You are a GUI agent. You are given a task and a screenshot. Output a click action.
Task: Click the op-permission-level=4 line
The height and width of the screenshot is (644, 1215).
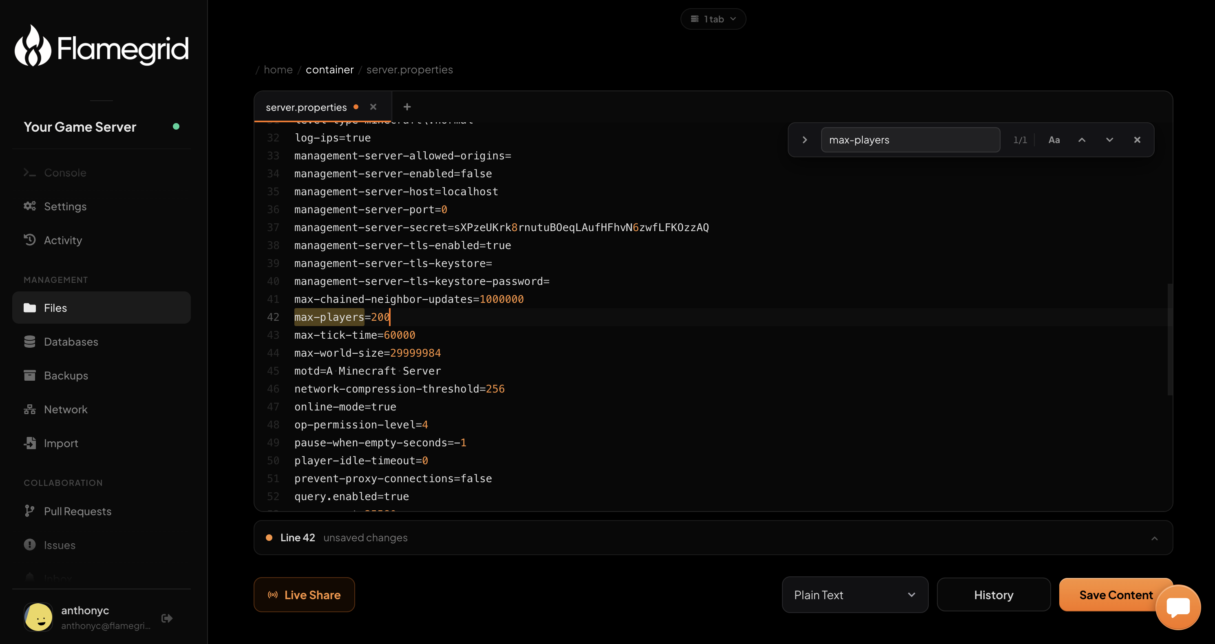[361, 424]
